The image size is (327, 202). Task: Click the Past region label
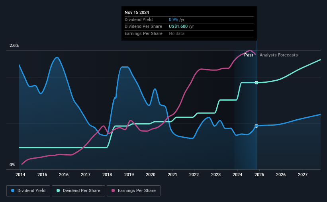tap(249, 55)
